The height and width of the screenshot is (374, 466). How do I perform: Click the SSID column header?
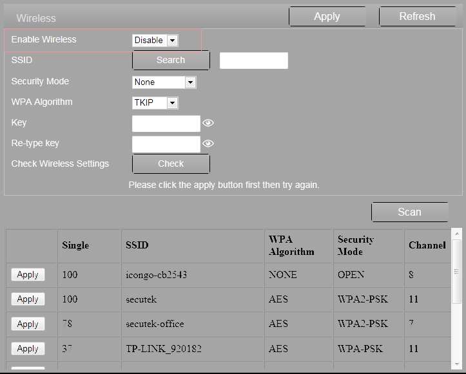(x=192, y=245)
